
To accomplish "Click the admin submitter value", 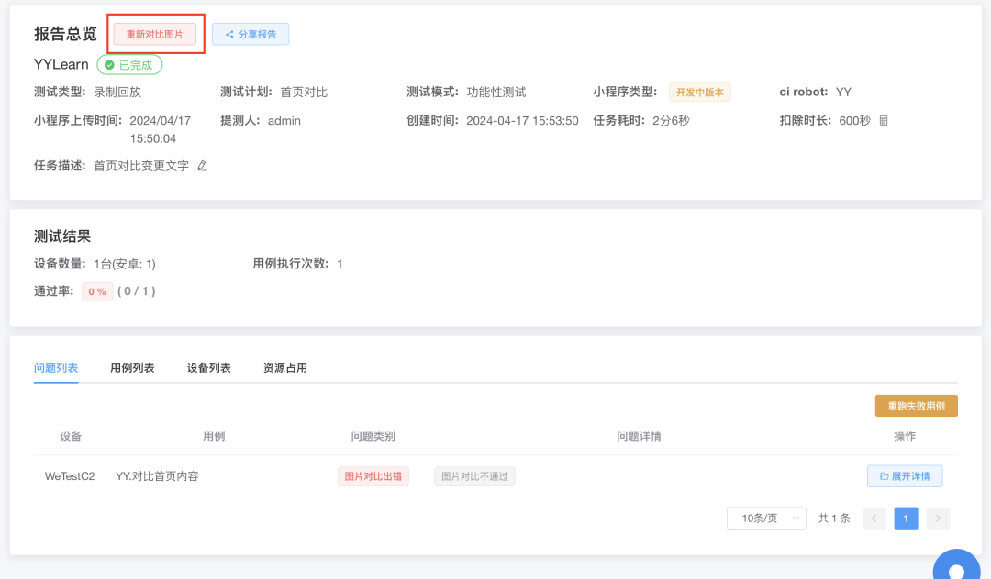I will [284, 120].
